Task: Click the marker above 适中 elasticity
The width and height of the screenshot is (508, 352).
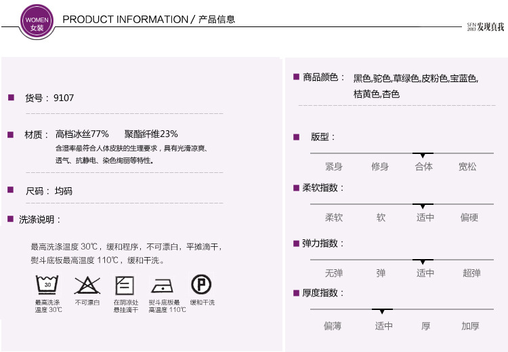Action: (423, 261)
